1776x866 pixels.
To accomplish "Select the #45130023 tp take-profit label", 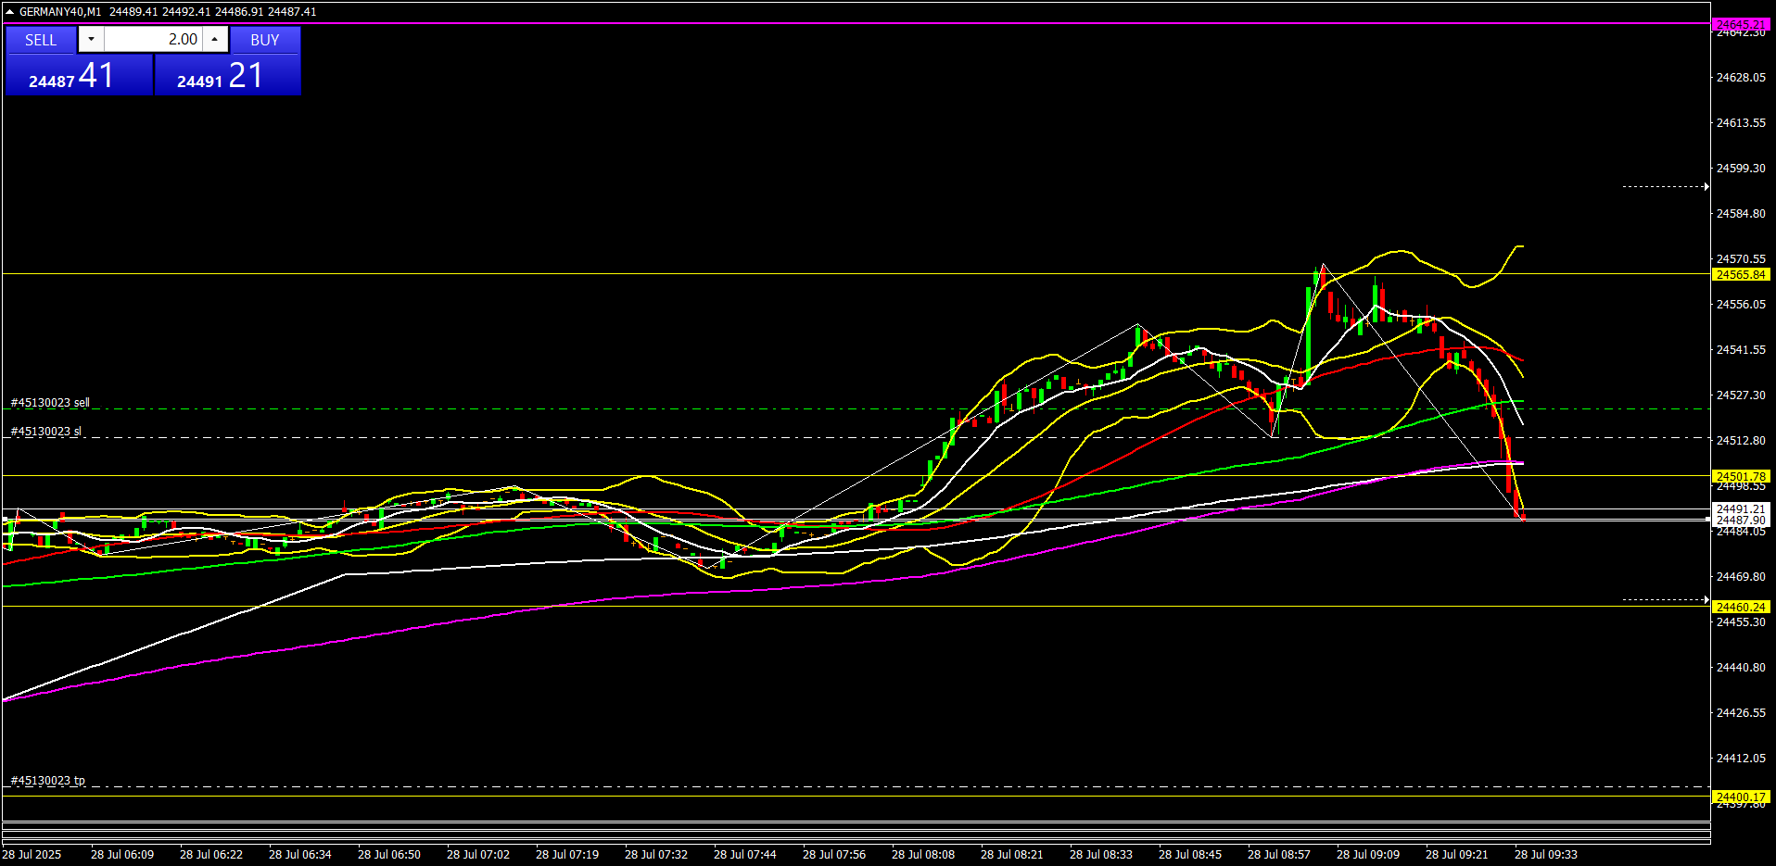I will 48,781.
